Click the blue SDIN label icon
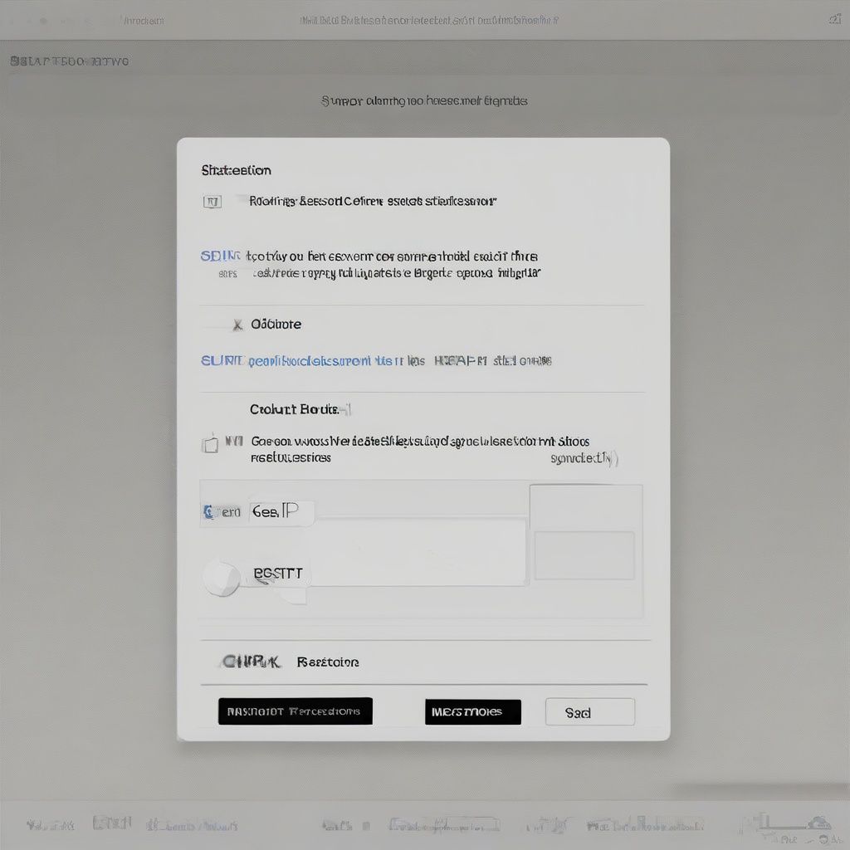Screen dimensions: 850x850 coord(219,256)
